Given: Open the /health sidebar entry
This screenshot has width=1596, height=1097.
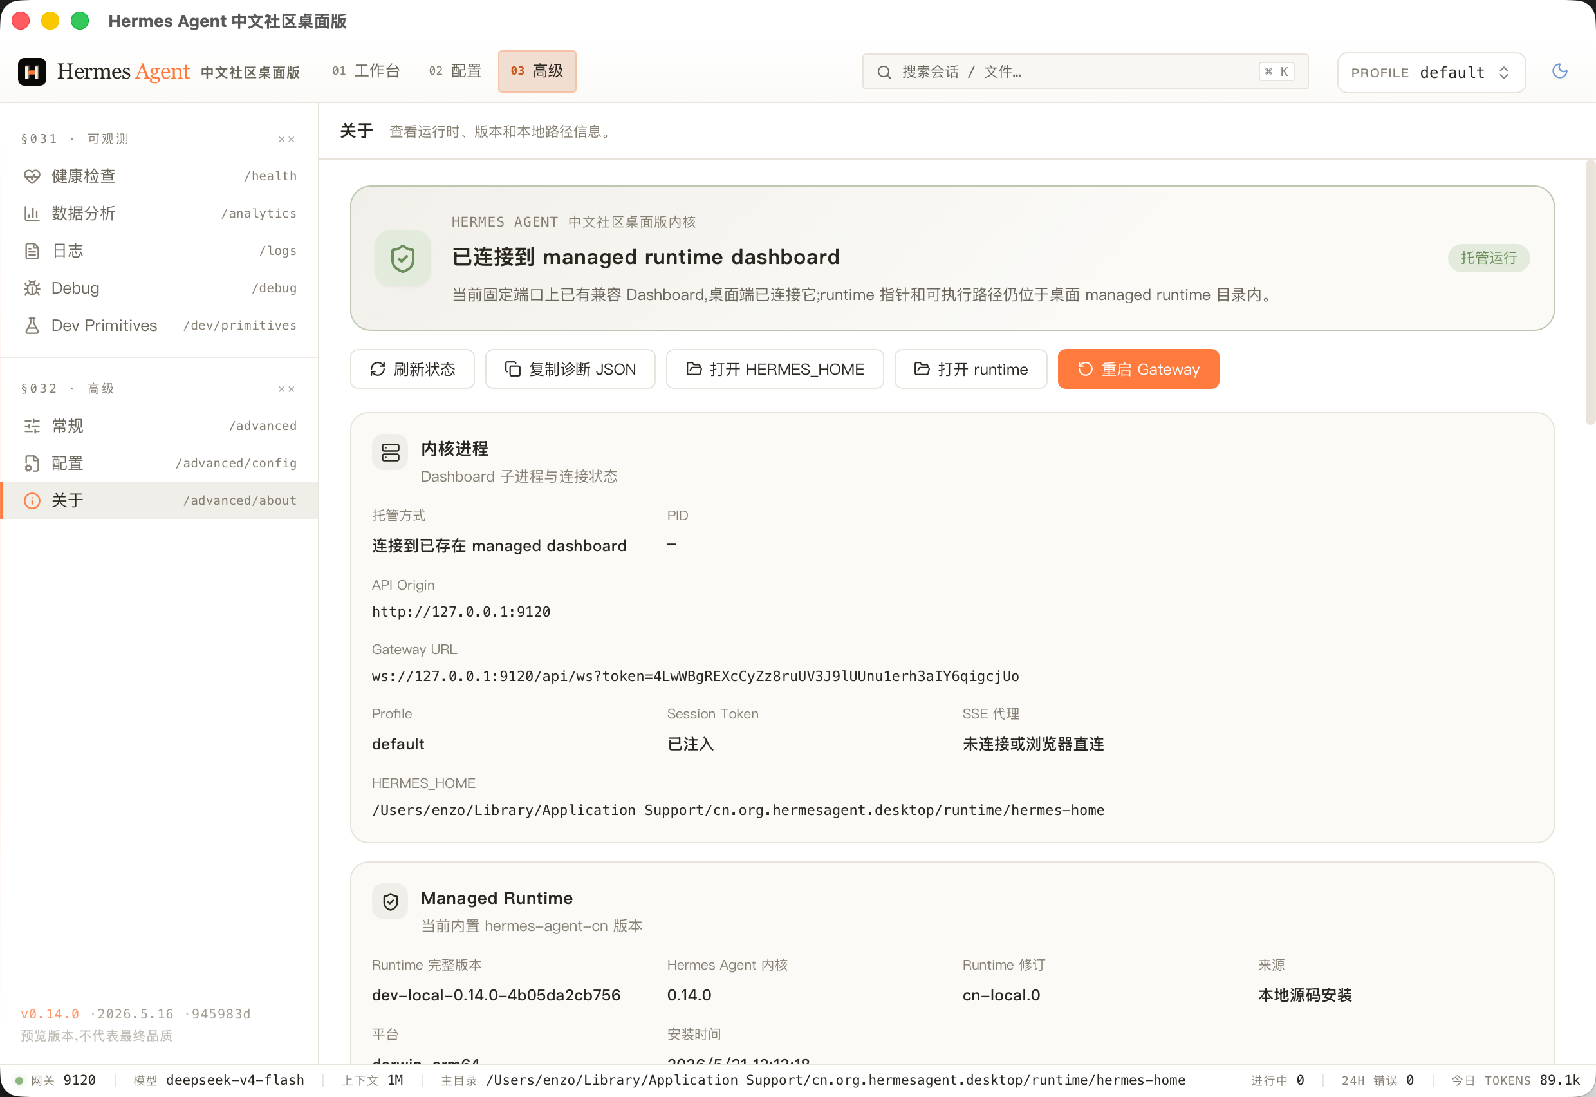Looking at the screenshot, I should pos(160,176).
